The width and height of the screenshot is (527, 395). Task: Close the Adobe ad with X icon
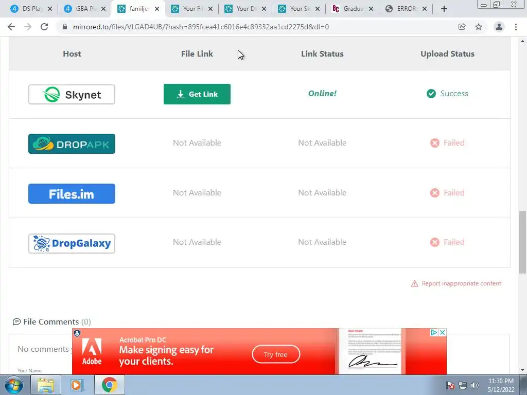pyautogui.click(x=442, y=333)
